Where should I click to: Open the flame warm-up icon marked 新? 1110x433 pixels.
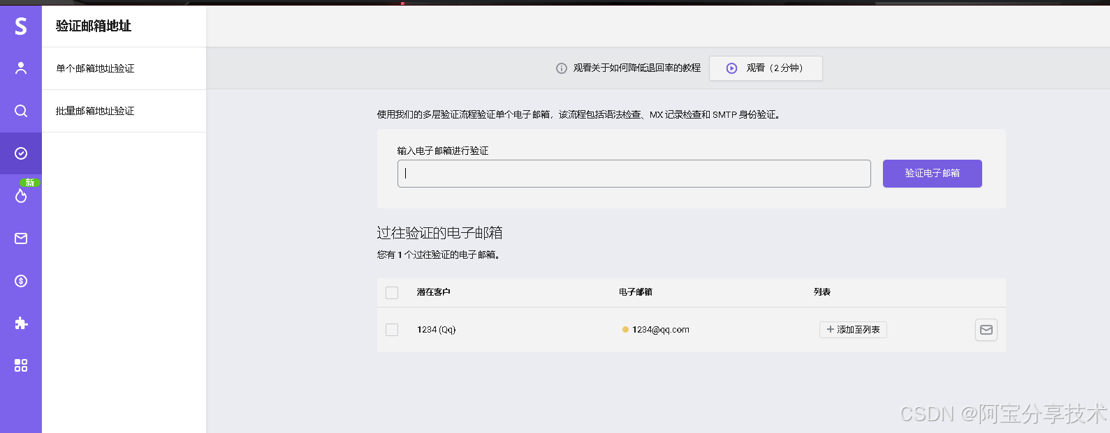(21, 196)
